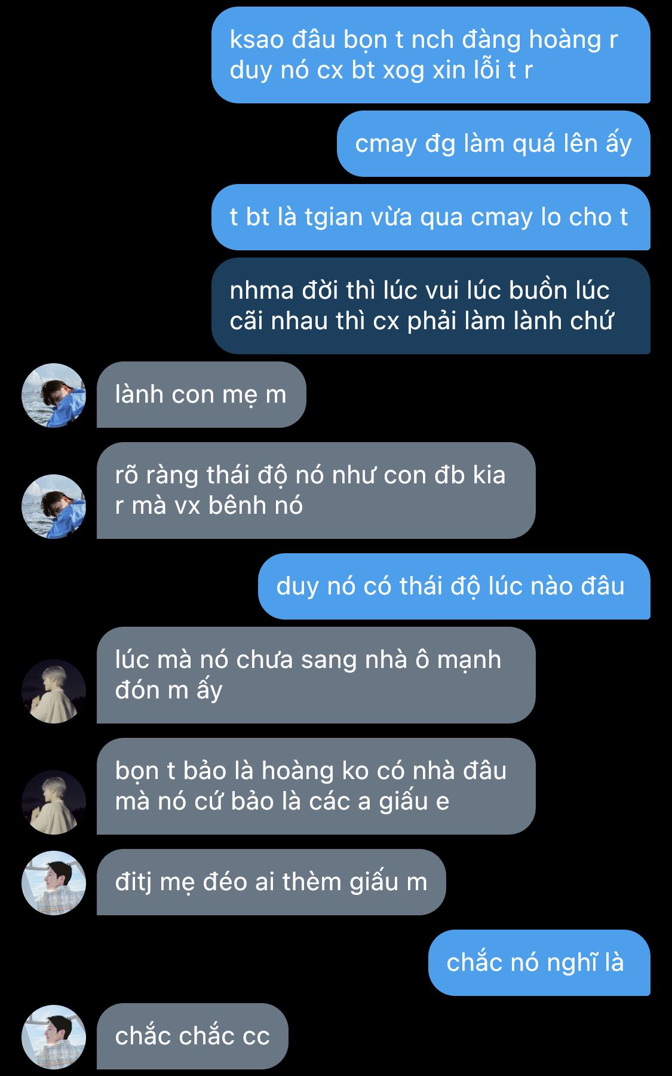
Task: Select the 'rõ ràng thái độ nó như' message
Action: pyautogui.click(x=316, y=491)
